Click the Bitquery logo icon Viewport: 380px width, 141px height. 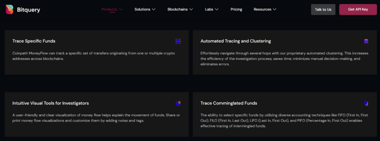point(9,9)
